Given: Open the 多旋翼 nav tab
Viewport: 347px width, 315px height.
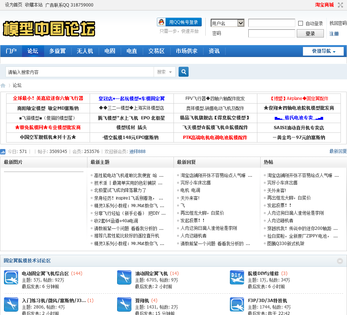Looking at the screenshot, I should tap(57, 51).
